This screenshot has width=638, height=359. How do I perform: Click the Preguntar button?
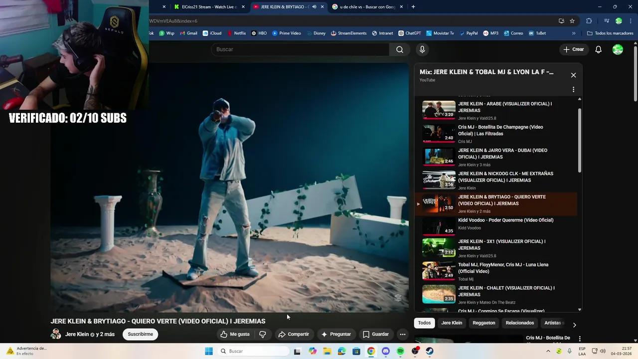point(336,334)
